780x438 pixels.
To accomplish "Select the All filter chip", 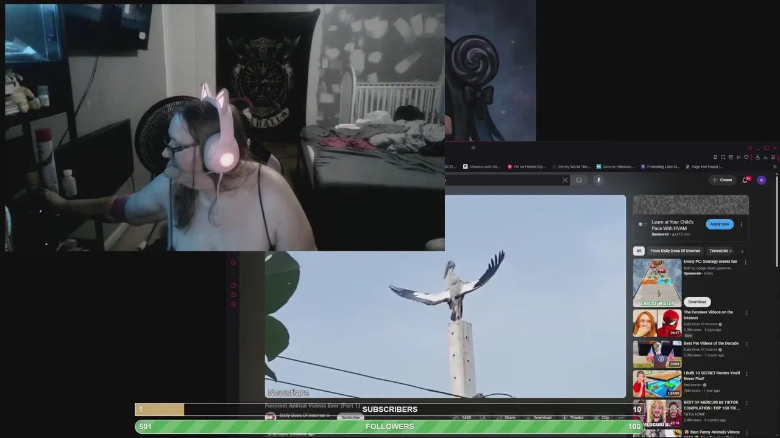I will click(639, 251).
